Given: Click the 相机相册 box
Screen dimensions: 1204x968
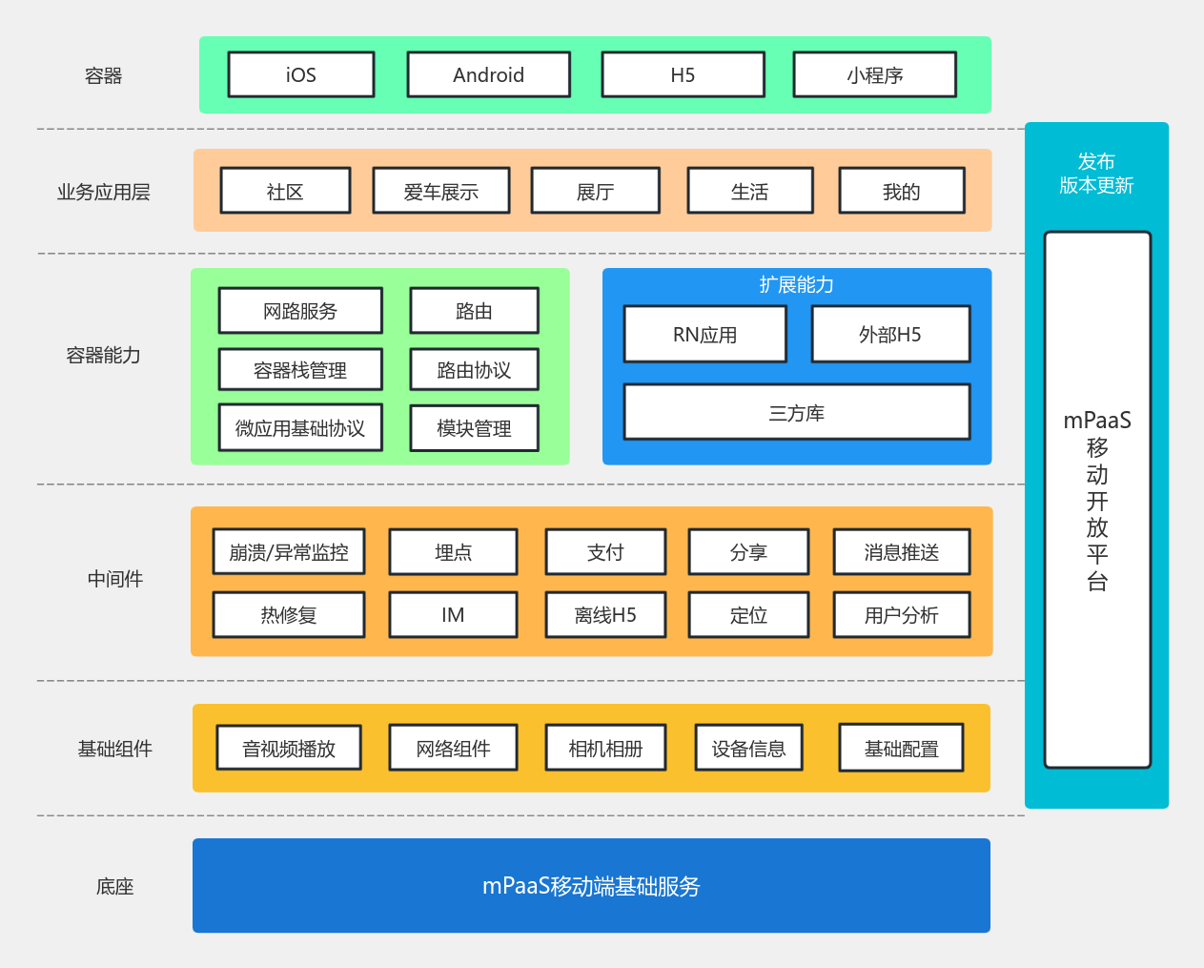Looking at the screenshot, I should point(606,748).
